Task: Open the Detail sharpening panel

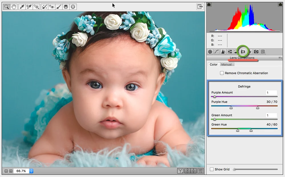Action: tap(223, 51)
